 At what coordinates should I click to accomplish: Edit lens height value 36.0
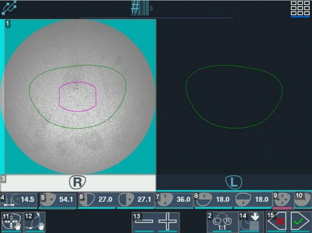(x=174, y=200)
